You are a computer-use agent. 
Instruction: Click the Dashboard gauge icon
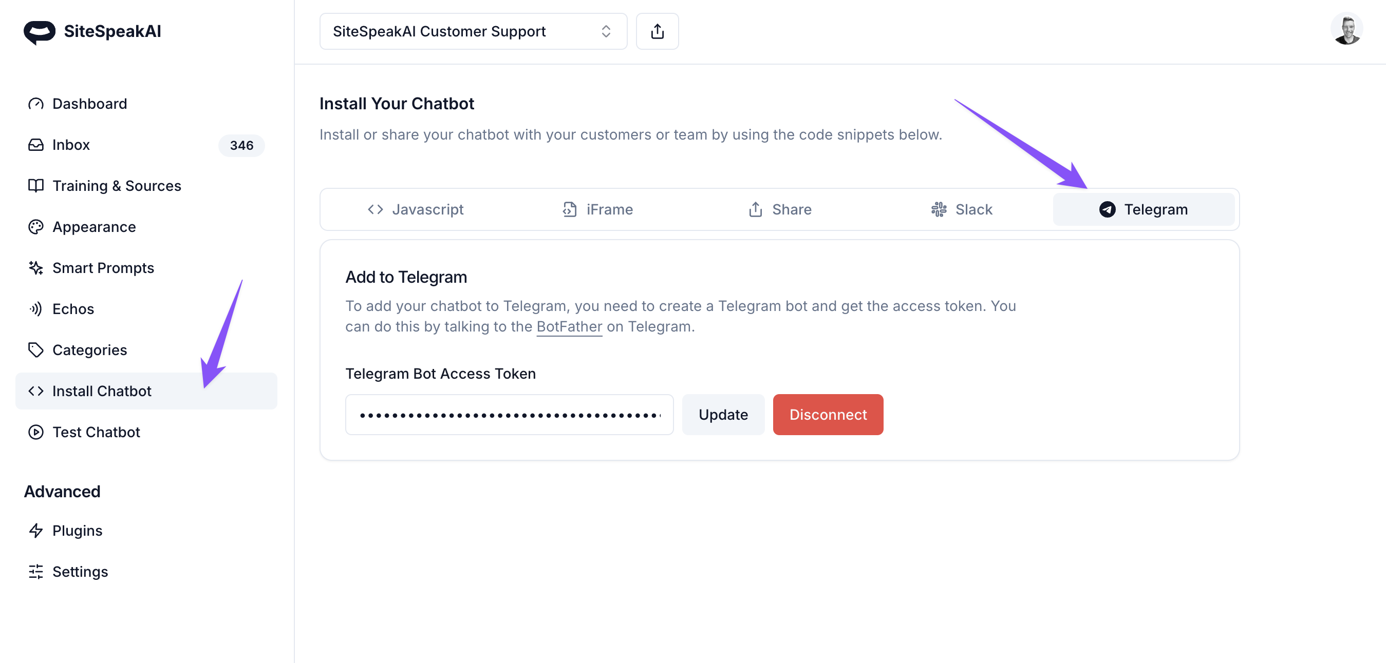coord(36,104)
